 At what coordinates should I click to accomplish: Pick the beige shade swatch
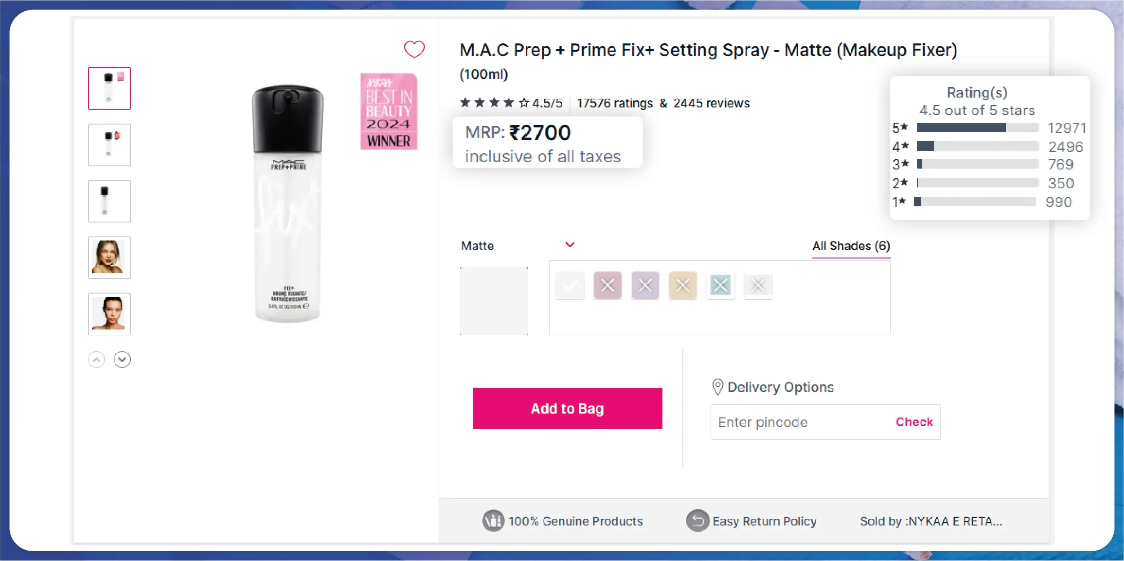pyautogui.click(x=683, y=285)
